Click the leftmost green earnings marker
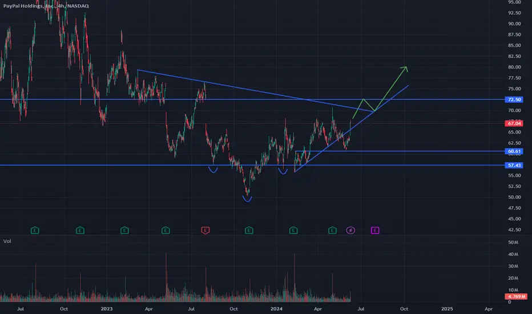The width and height of the screenshot is (532, 314). (x=35, y=231)
